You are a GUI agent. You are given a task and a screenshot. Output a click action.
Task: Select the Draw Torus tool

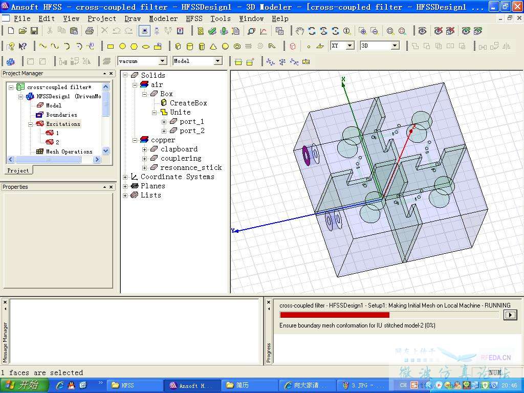(237, 46)
